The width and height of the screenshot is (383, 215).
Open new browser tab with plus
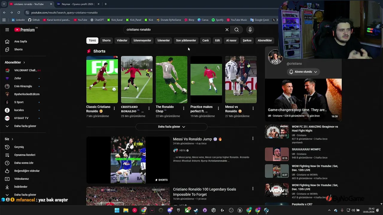tap(106, 4)
